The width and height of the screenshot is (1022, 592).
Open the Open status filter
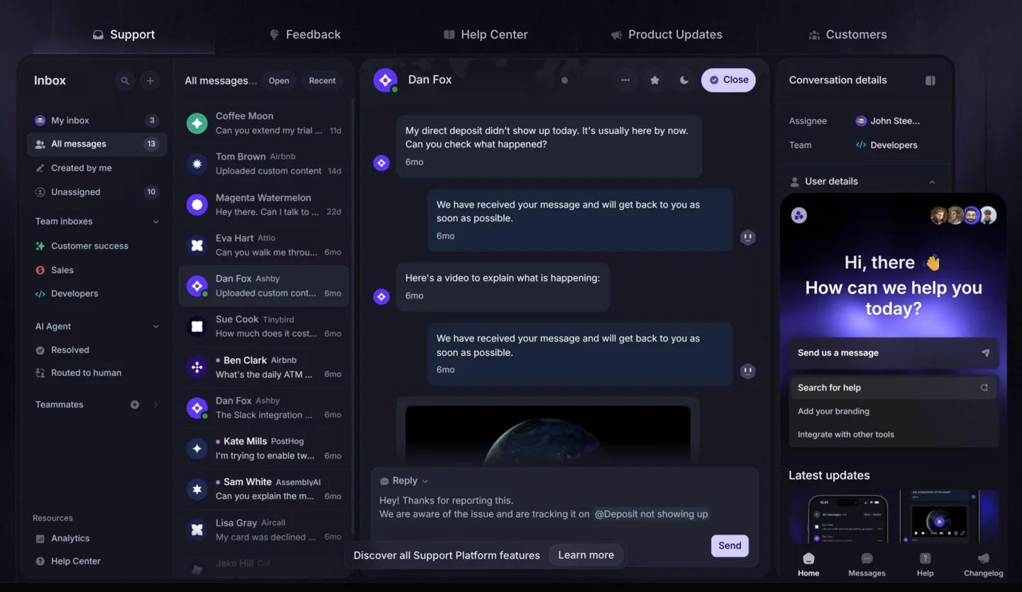click(x=279, y=81)
